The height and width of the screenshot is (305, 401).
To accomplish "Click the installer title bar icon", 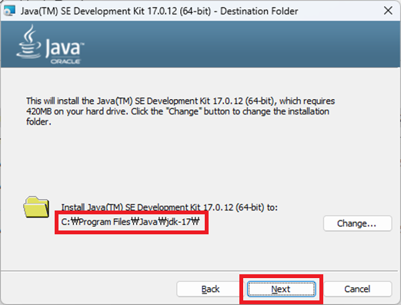I will (10, 11).
